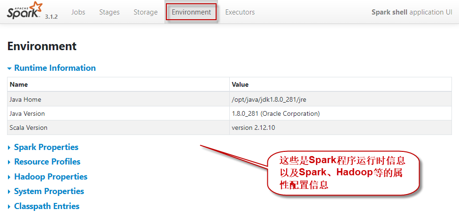Viewport: 459px width, 217px height.
Task: Open the Jobs tab
Action: 78,12
